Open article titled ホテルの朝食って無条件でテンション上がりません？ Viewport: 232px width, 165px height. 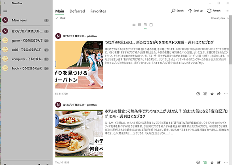(x=166, y=114)
